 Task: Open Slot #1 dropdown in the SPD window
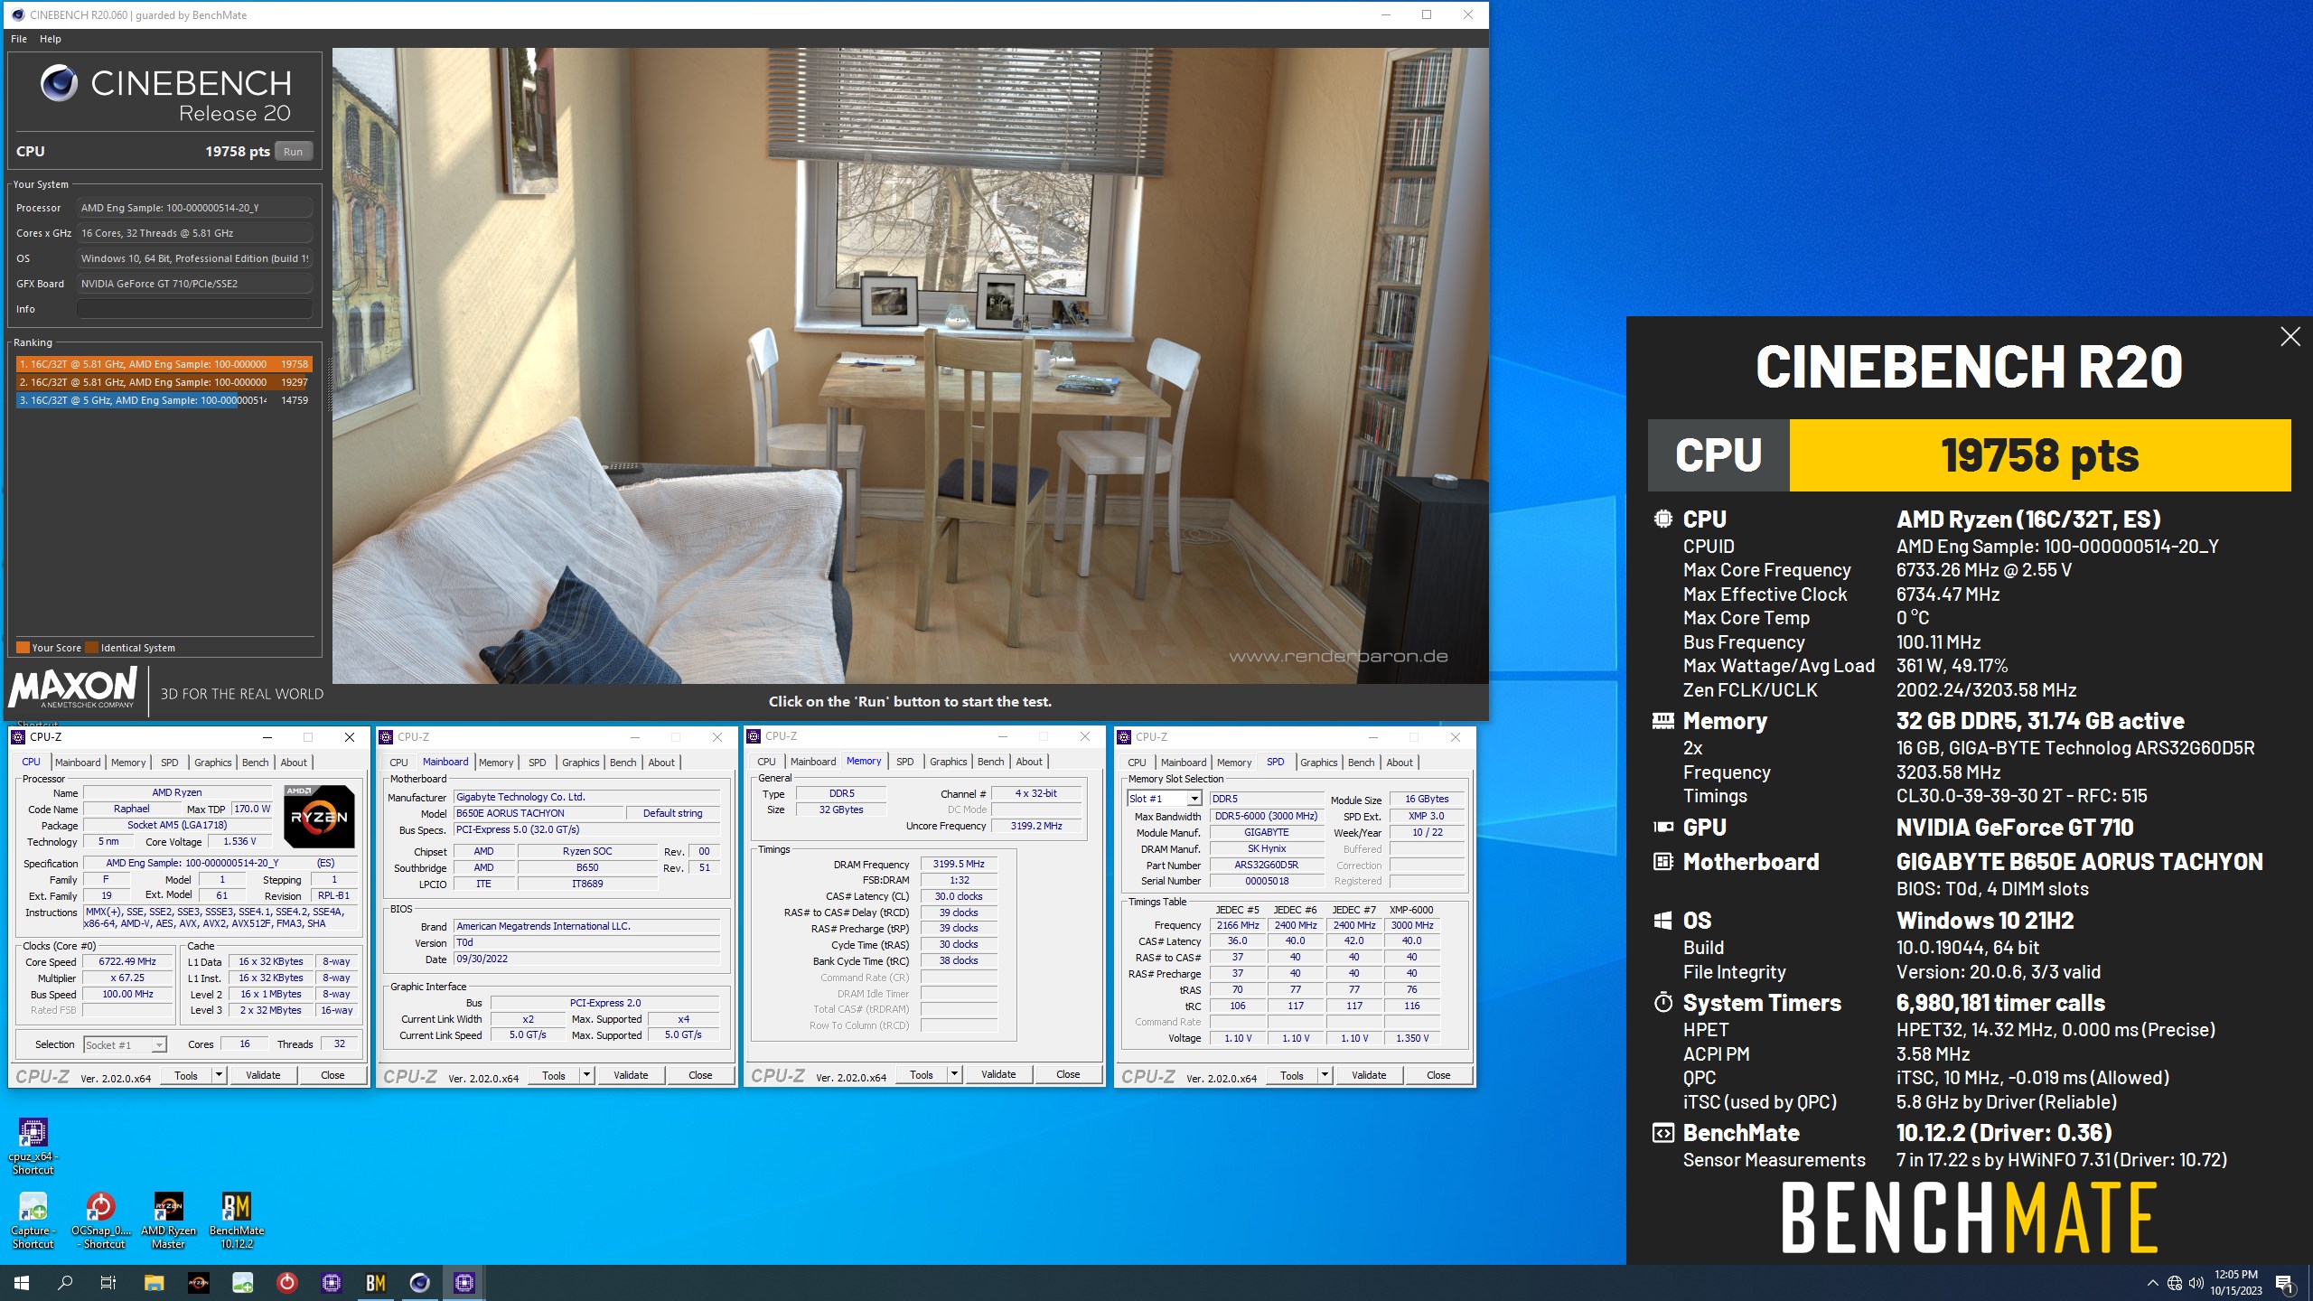click(x=1194, y=799)
